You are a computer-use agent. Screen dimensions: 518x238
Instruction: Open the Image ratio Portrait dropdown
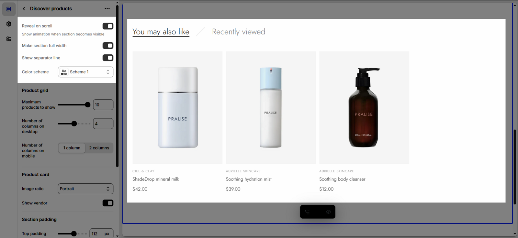click(85, 189)
